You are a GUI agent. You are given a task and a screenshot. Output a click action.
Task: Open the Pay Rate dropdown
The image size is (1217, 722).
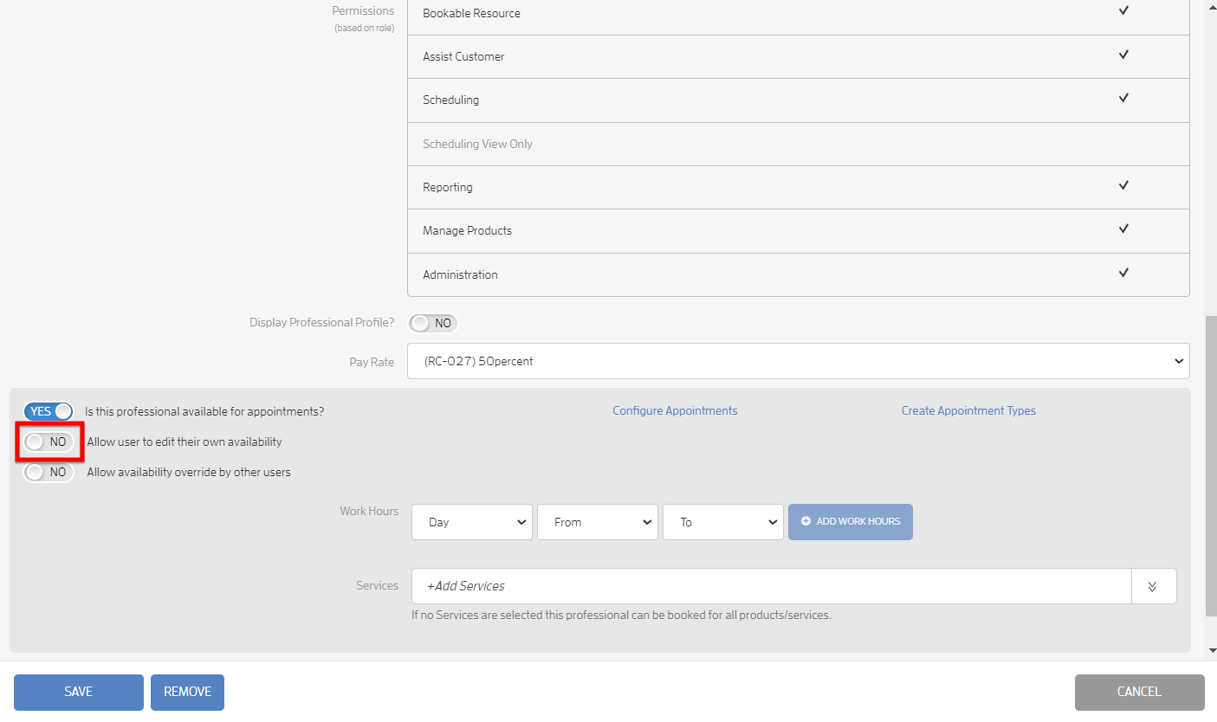point(798,361)
